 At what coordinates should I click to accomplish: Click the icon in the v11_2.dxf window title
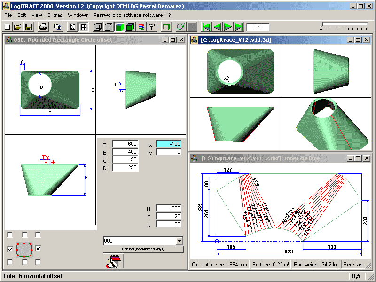tap(195, 158)
